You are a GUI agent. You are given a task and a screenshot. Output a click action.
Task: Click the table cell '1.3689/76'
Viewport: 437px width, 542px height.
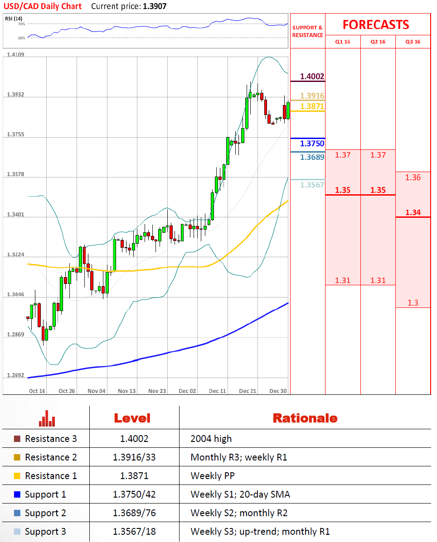click(x=134, y=513)
